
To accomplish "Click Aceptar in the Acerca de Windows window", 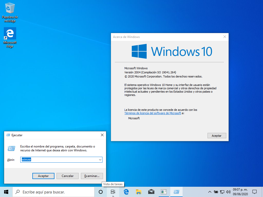I will (x=217, y=136).
